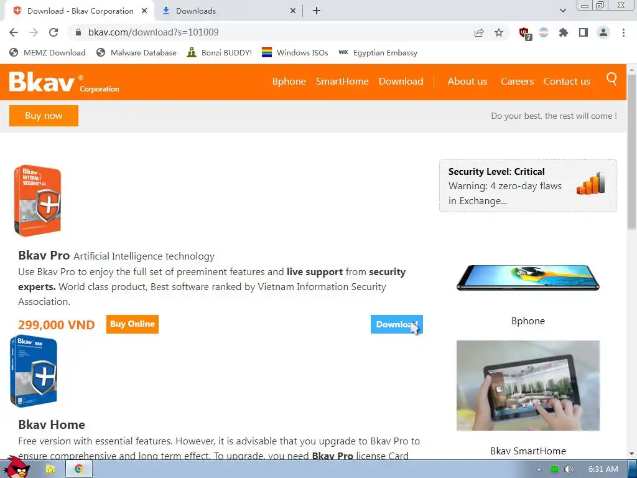Click the Bphone caption link
The image size is (637, 478).
528,321
